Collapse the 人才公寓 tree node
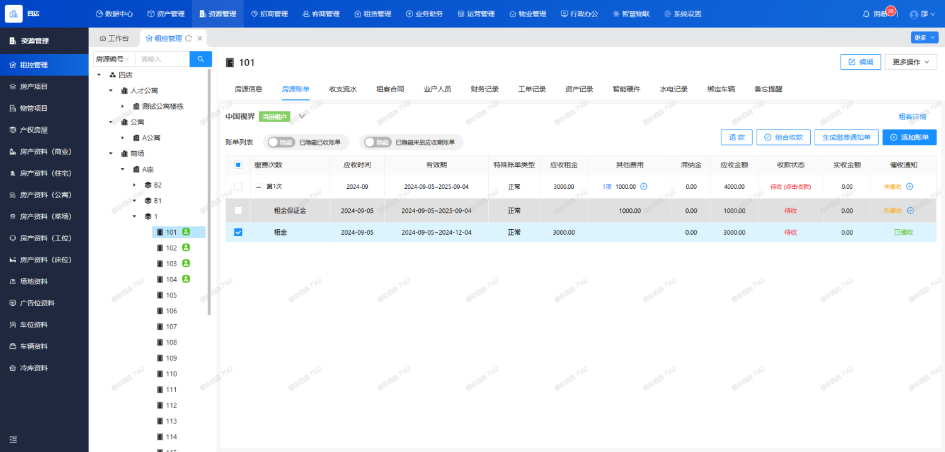Viewport: 945px width, 452px height. tap(112, 91)
